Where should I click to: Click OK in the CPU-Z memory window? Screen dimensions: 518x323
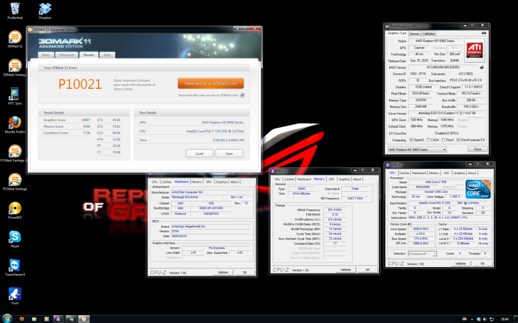(x=367, y=270)
